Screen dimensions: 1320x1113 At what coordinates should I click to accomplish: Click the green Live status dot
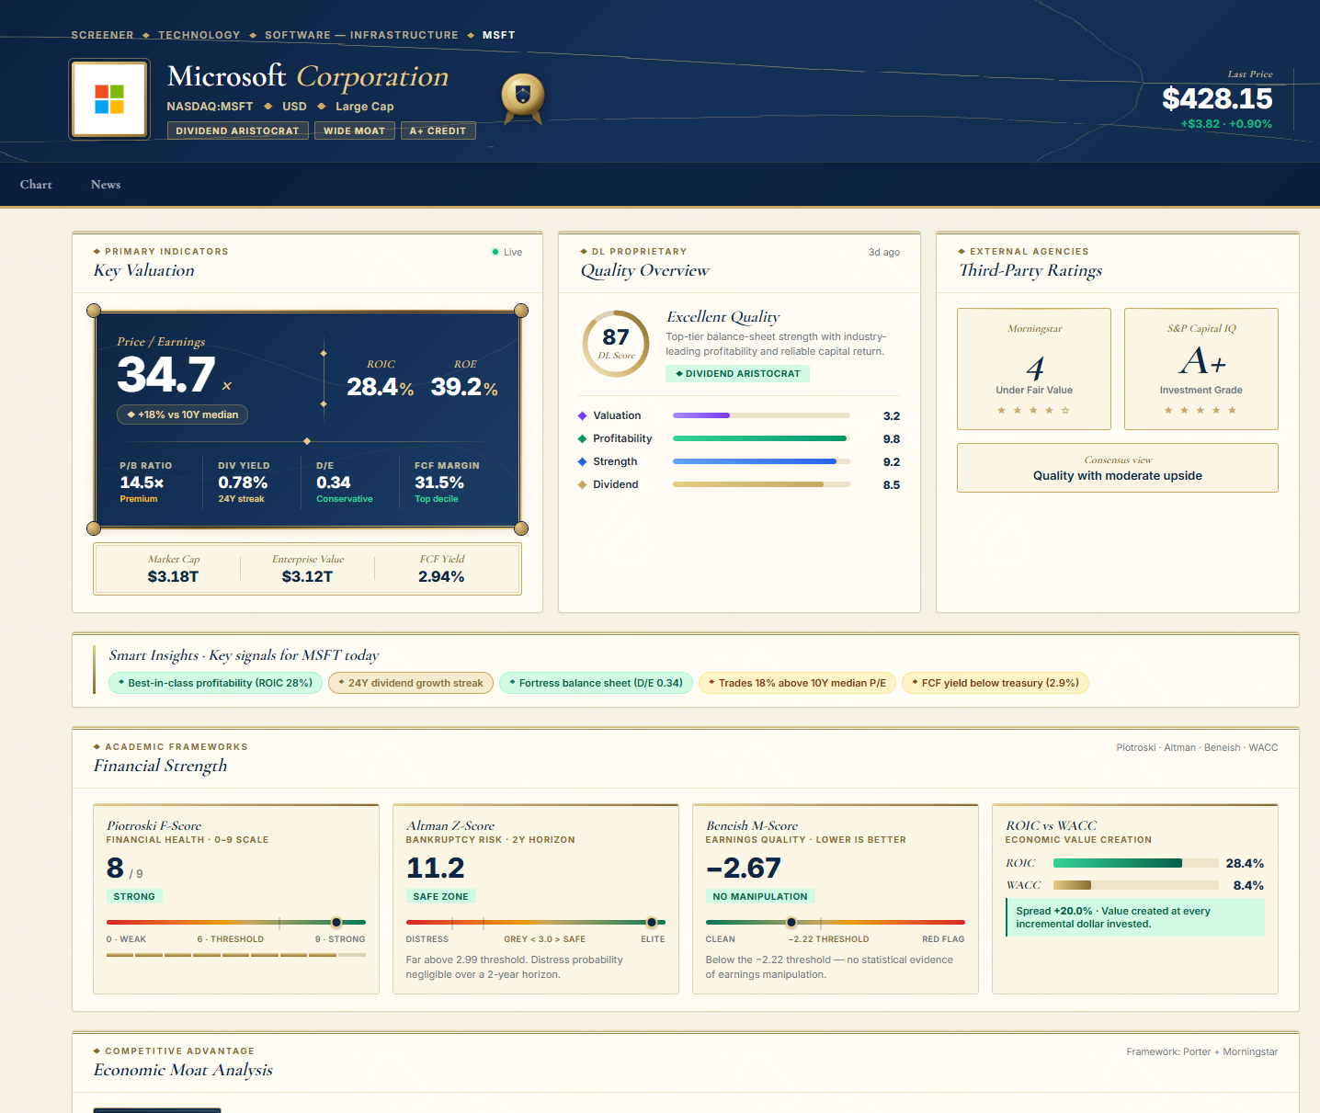pyautogui.click(x=495, y=252)
